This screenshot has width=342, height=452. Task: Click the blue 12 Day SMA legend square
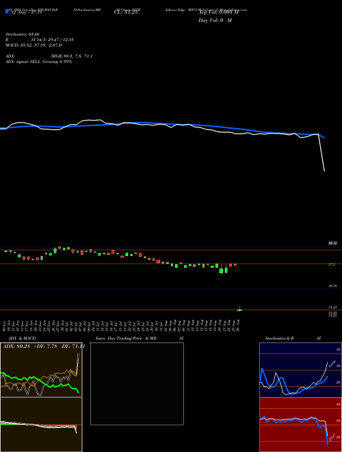7,11
